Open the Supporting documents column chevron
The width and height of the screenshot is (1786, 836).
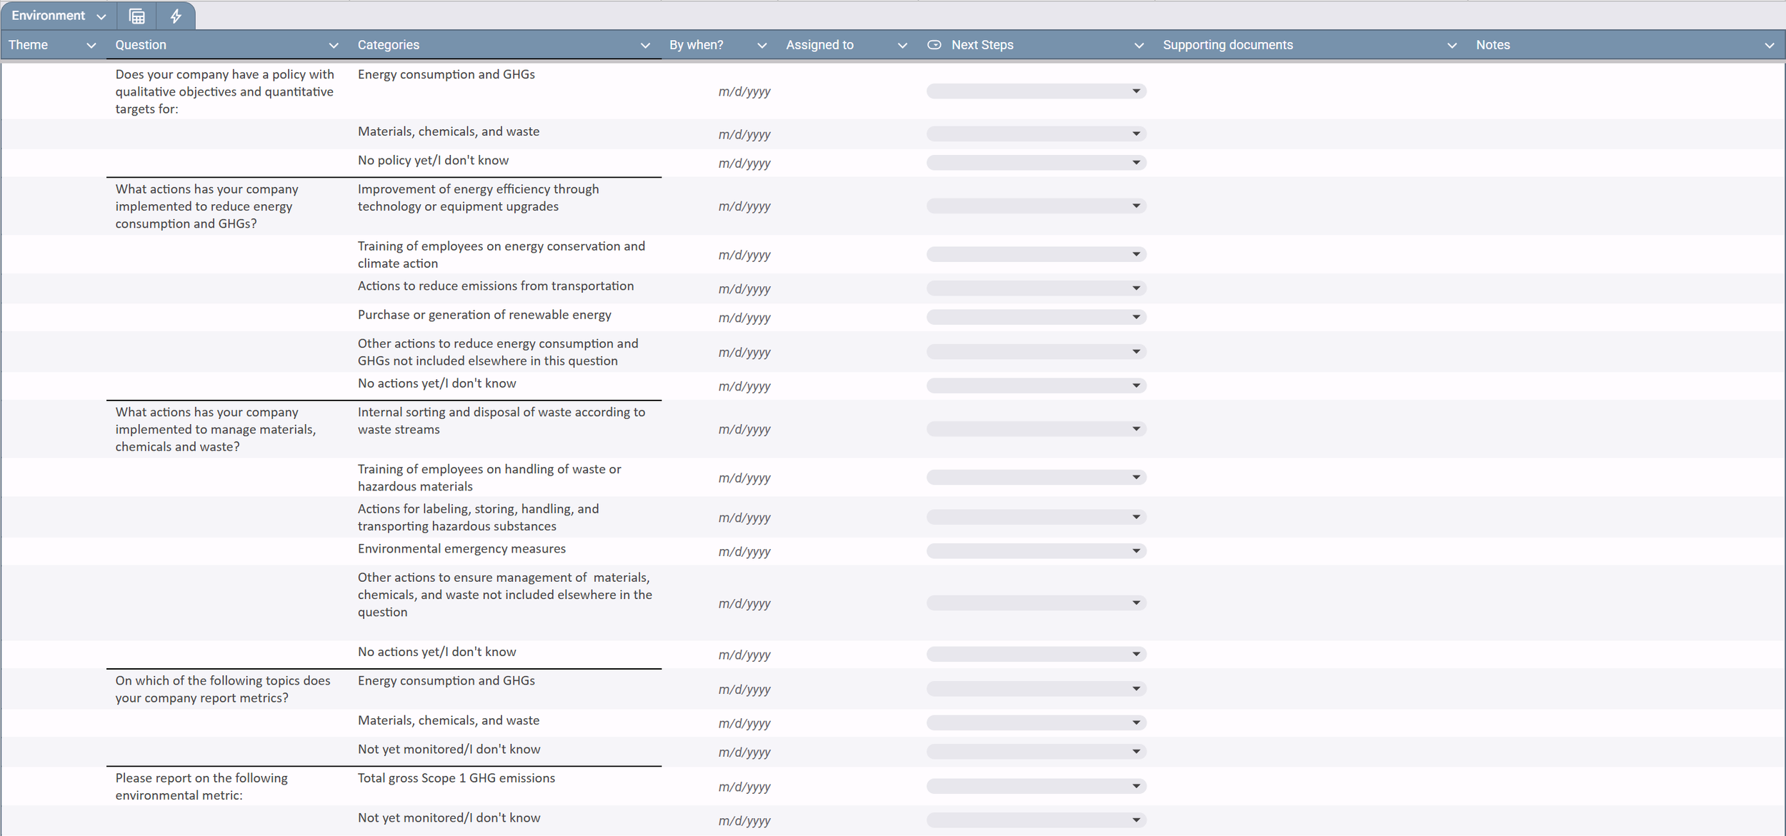[x=1452, y=46]
